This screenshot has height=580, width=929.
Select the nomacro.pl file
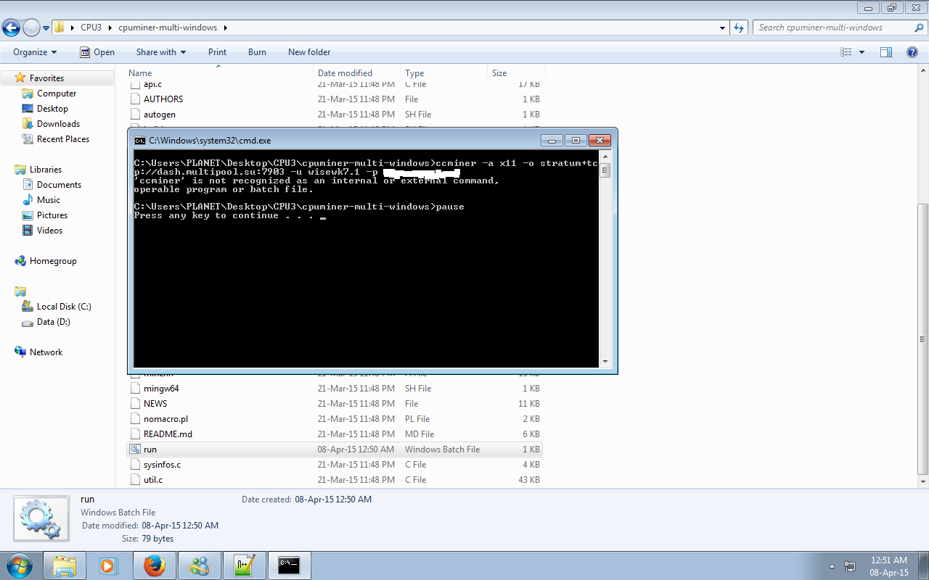(x=165, y=419)
